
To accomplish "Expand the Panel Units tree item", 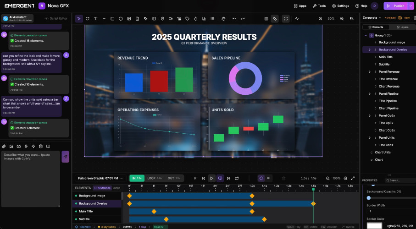I will [370, 138].
